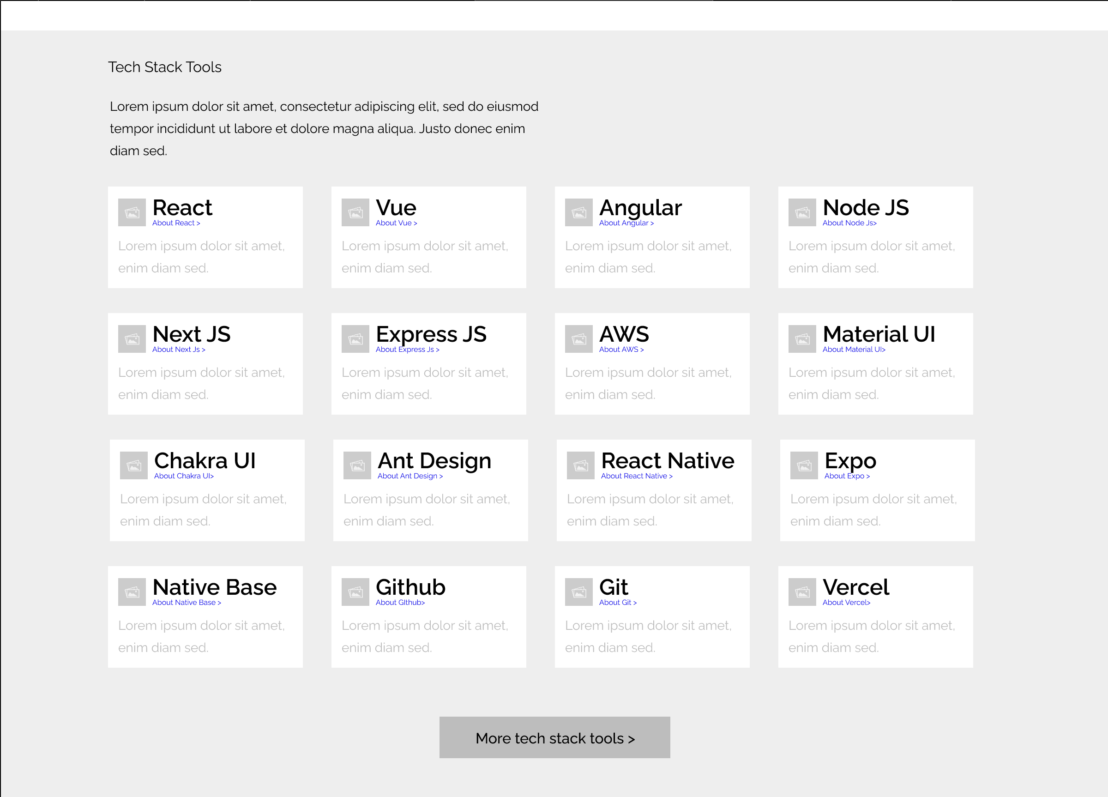
Task: Click the Chakra UI card image icon
Action: (134, 465)
